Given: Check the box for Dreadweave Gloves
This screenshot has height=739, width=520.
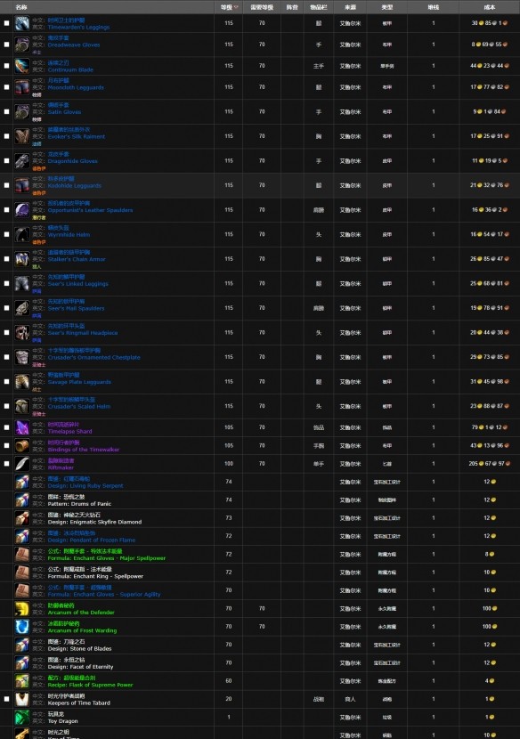Looking at the screenshot, I should click(x=6, y=45).
